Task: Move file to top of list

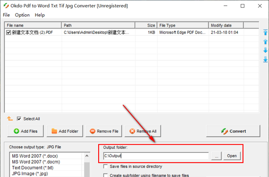Action: point(265,32)
